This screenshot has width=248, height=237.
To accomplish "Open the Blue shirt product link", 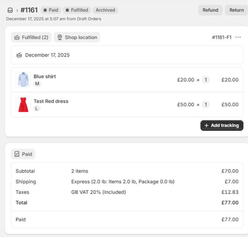I will click(x=45, y=77).
